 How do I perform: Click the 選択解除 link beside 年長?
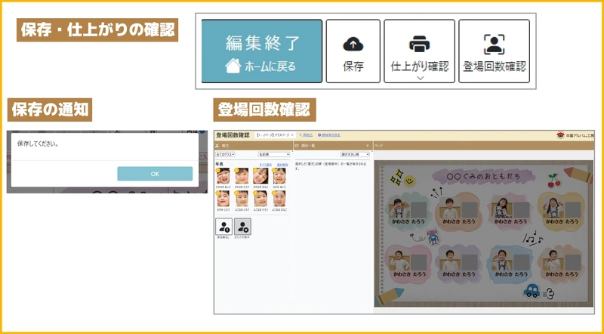[282, 164]
